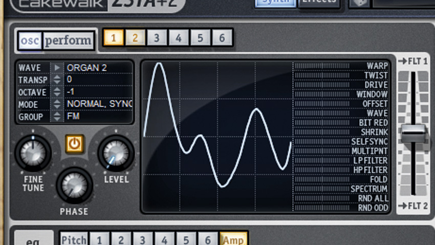Click the TRANSP value 0
Screen dimensions: 435x245
point(70,79)
